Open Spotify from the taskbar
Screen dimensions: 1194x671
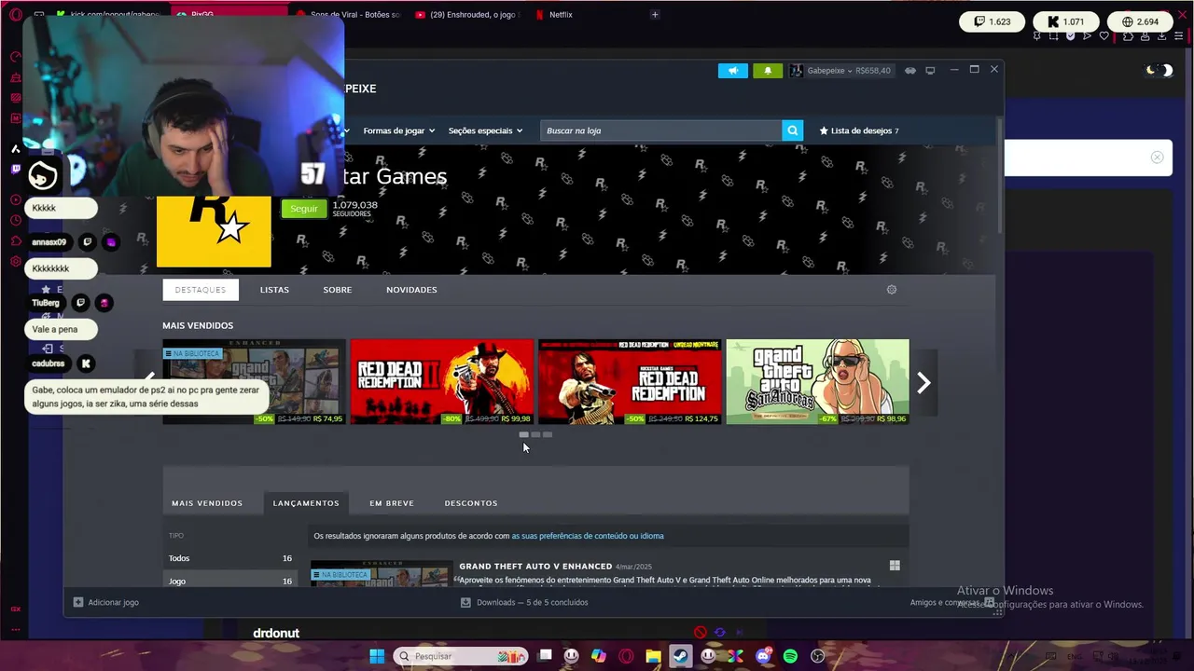point(790,656)
